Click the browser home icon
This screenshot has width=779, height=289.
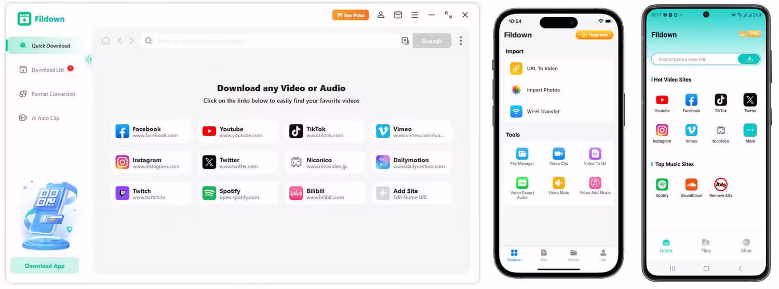tap(105, 41)
